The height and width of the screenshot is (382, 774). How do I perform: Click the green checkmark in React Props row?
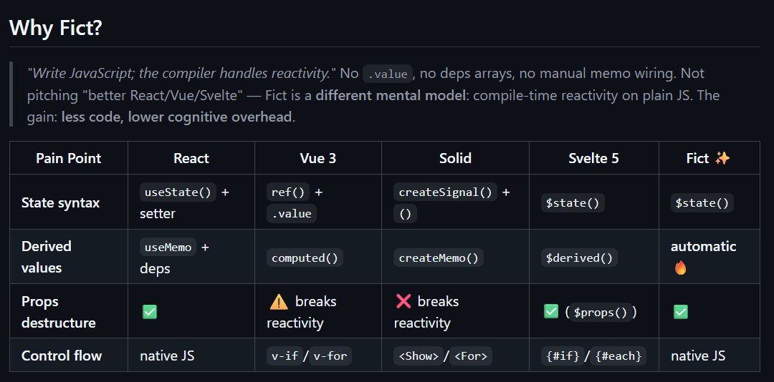150,311
